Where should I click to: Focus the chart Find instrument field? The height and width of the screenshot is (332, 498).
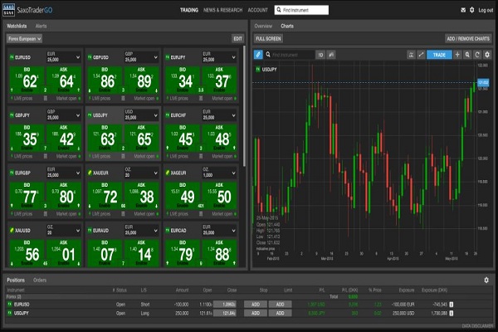coord(290,55)
